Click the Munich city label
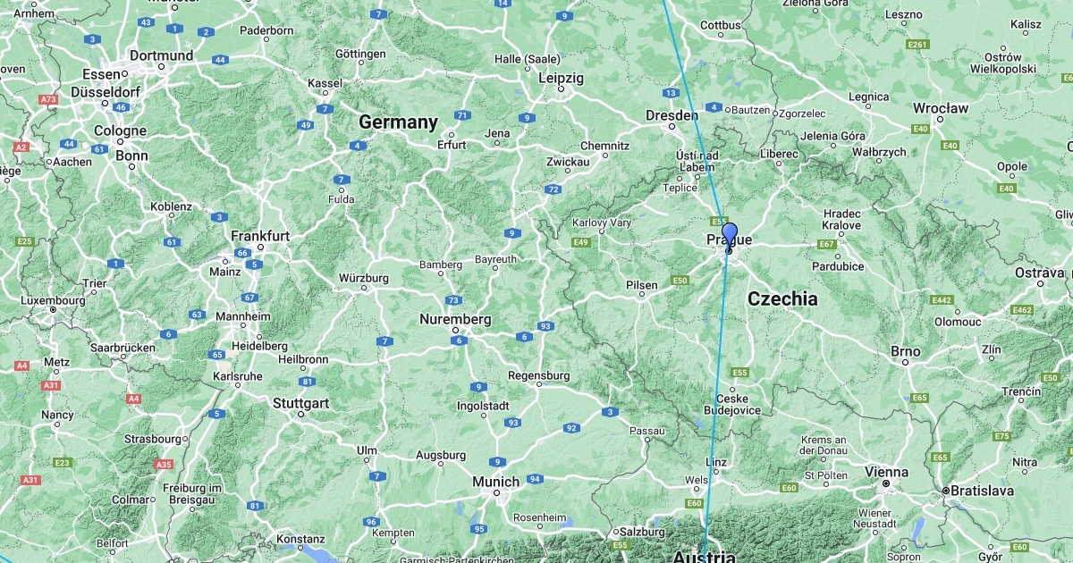This screenshot has width=1073, height=563. point(496,482)
